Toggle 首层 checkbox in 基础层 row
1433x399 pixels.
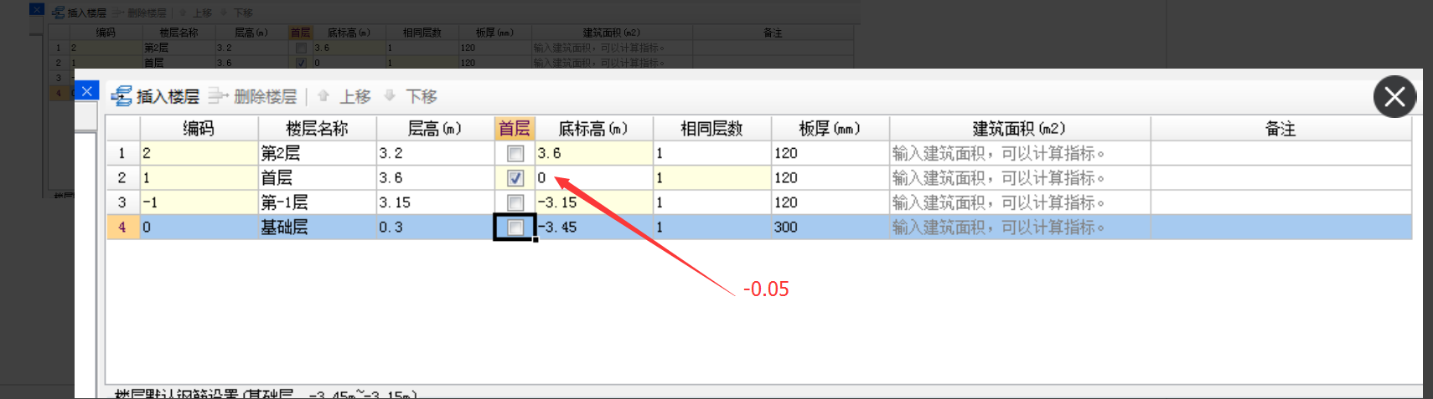515,228
